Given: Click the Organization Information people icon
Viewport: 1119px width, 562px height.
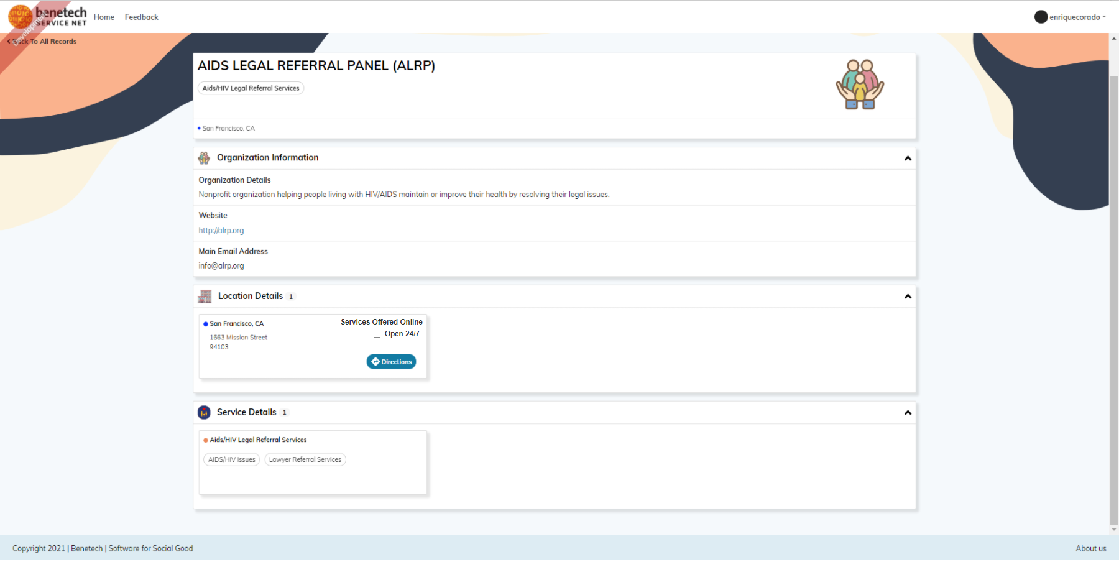Looking at the screenshot, I should (204, 157).
